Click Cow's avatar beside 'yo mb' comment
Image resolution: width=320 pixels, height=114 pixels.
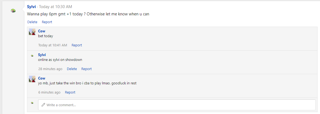[32, 79]
